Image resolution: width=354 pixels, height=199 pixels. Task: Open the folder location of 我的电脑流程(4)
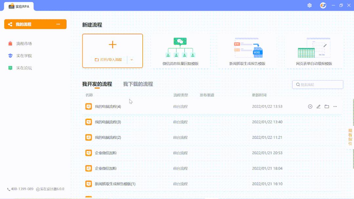click(x=326, y=106)
